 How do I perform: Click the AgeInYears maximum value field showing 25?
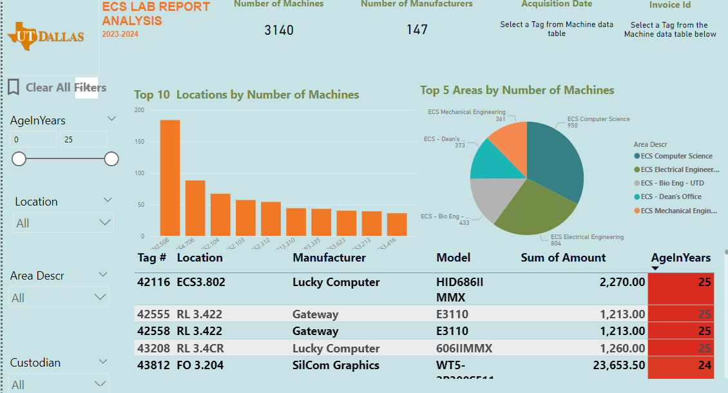pos(84,139)
